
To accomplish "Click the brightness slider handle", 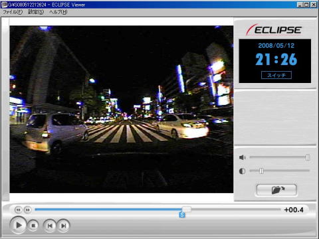I will pyautogui.click(x=261, y=171).
